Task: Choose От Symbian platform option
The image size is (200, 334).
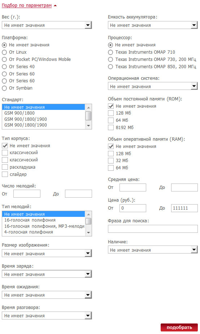Action: [4, 88]
